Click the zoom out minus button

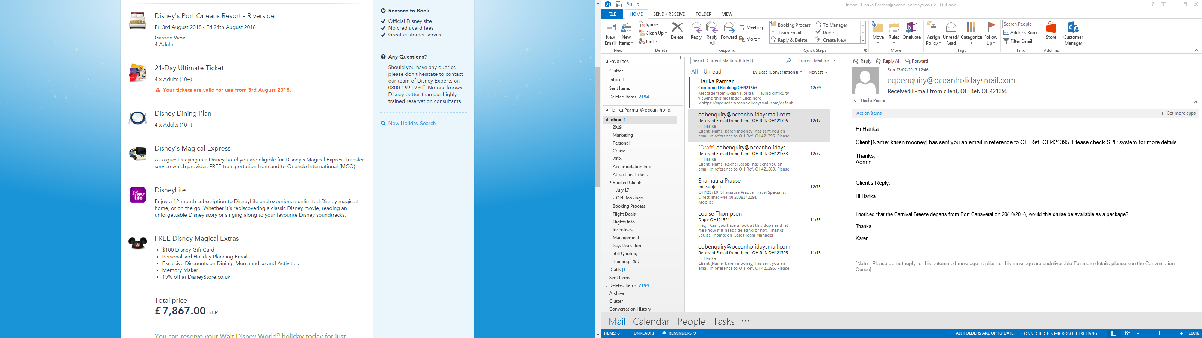1138,334
